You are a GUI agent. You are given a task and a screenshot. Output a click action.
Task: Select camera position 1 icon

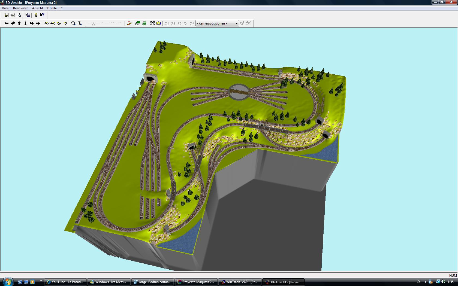pos(167,23)
